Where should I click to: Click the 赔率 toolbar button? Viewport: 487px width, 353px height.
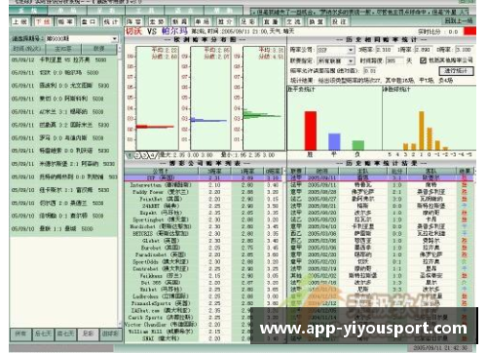[x=65, y=21]
